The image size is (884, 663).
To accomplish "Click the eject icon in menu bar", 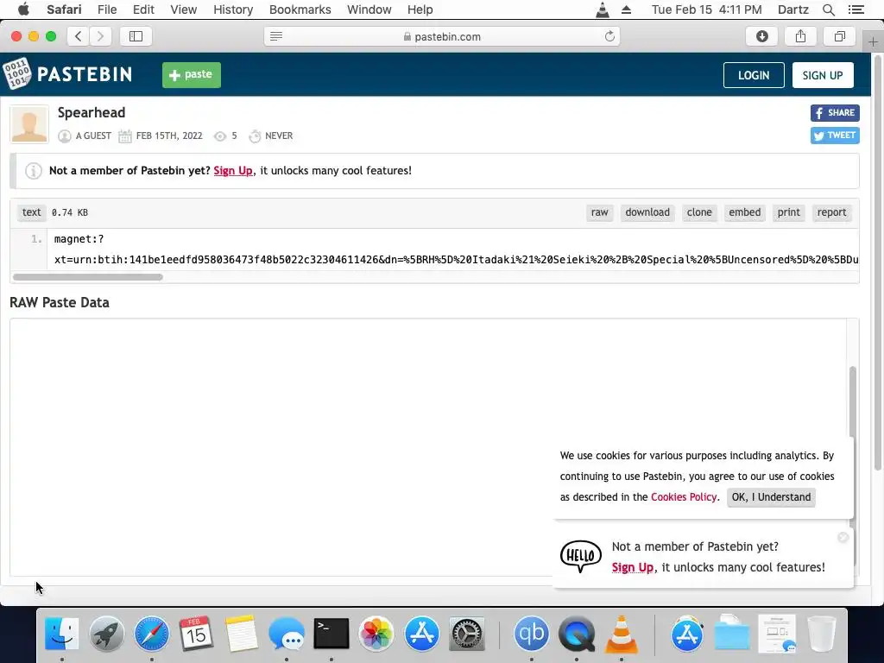I will pos(627,9).
